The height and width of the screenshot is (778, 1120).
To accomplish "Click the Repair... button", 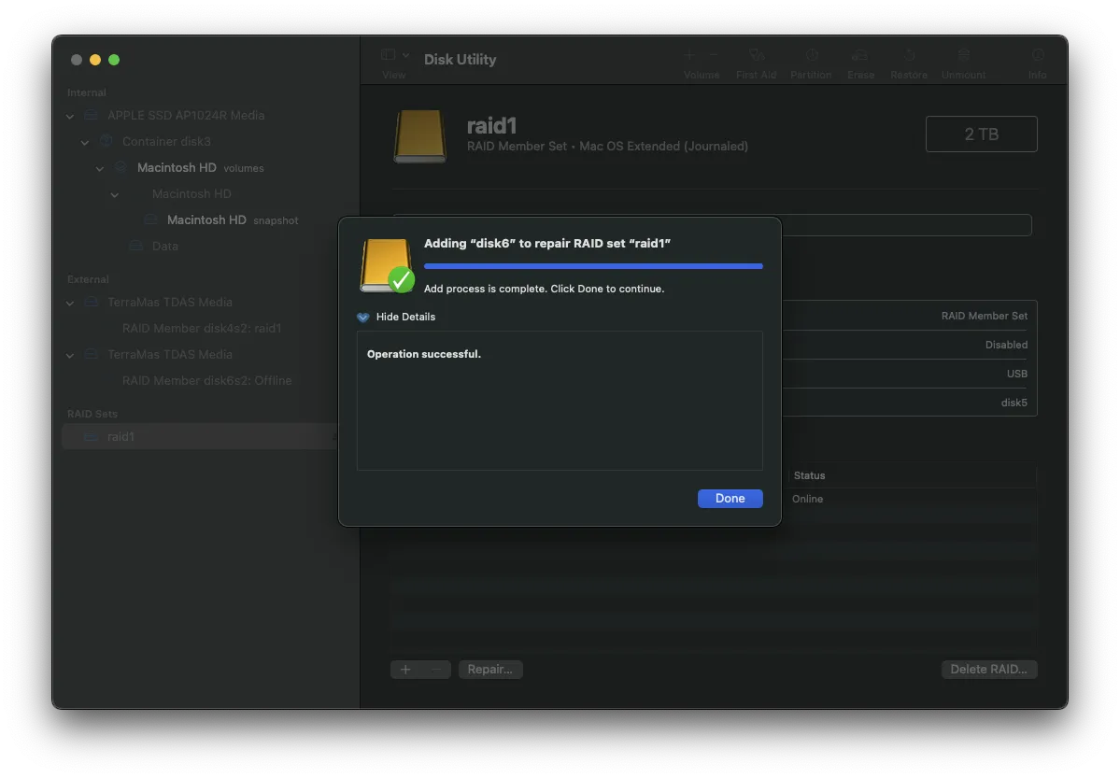I will point(490,670).
